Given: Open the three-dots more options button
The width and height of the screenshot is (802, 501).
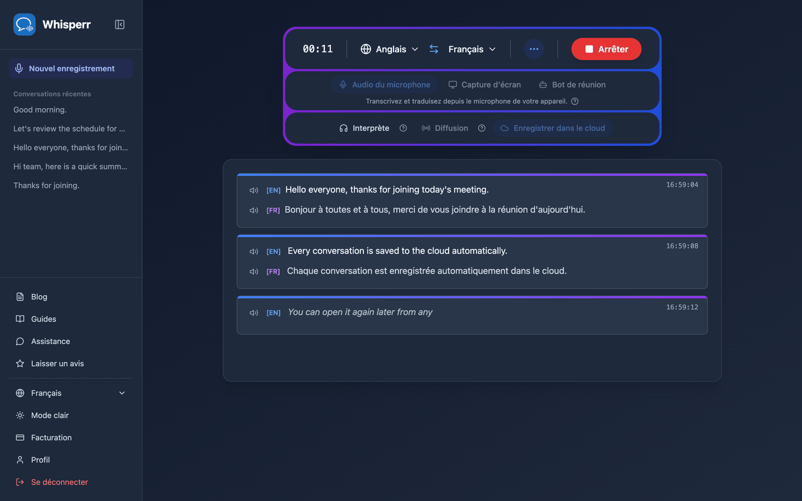Looking at the screenshot, I should (534, 49).
